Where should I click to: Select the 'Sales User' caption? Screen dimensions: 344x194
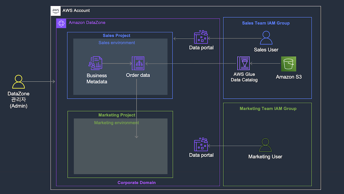[266, 50]
